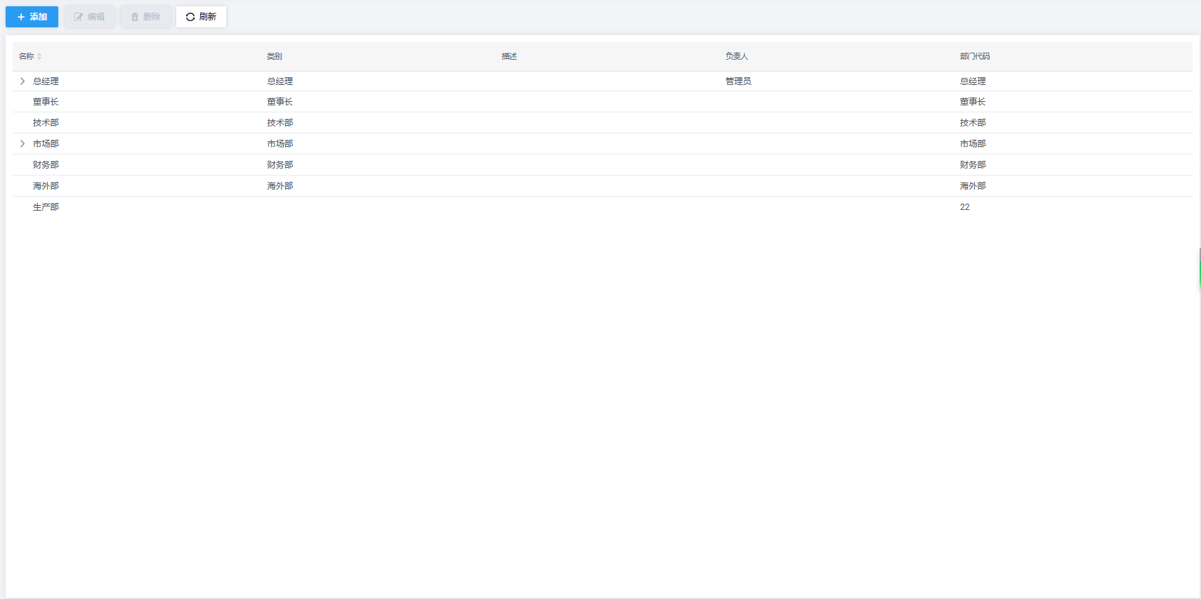Image resolution: width=1201 pixels, height=599 pixels.
Task: Click department code 22 in 生产部 row
Action: click(964, 207)
